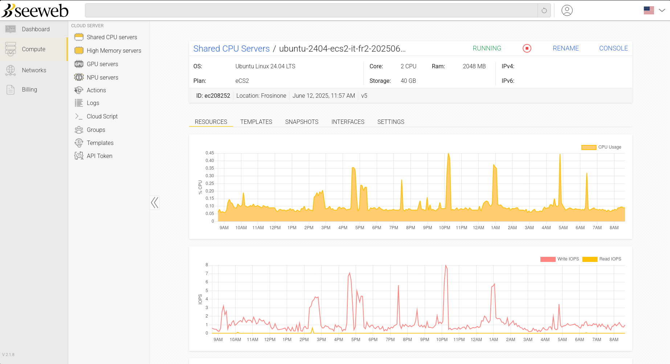Go to Dashboard in main navigation

coord(36,29)
